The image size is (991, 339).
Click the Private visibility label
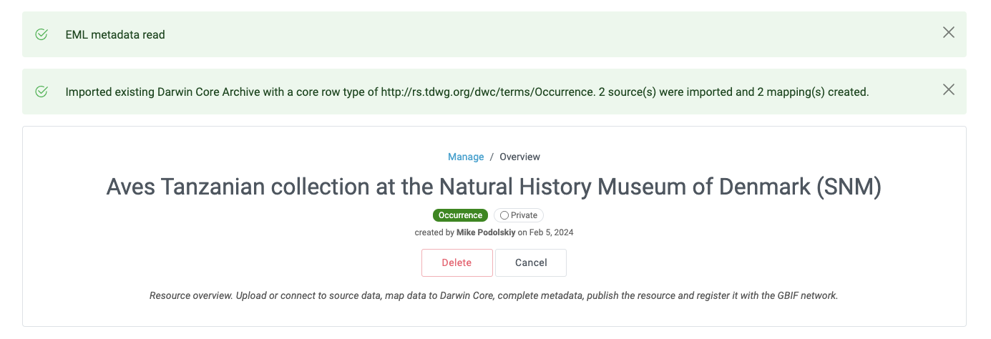[524, 215]
